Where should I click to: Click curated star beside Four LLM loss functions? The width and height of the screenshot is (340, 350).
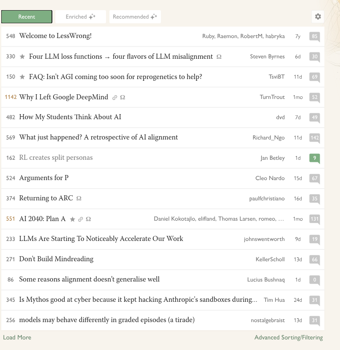[x=22, y=57]
